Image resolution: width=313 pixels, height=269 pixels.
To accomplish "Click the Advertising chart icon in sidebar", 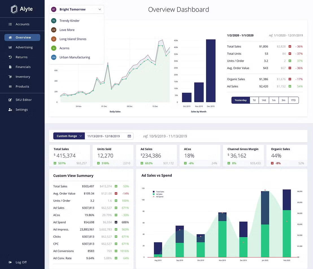I will (x=10, y=47).
